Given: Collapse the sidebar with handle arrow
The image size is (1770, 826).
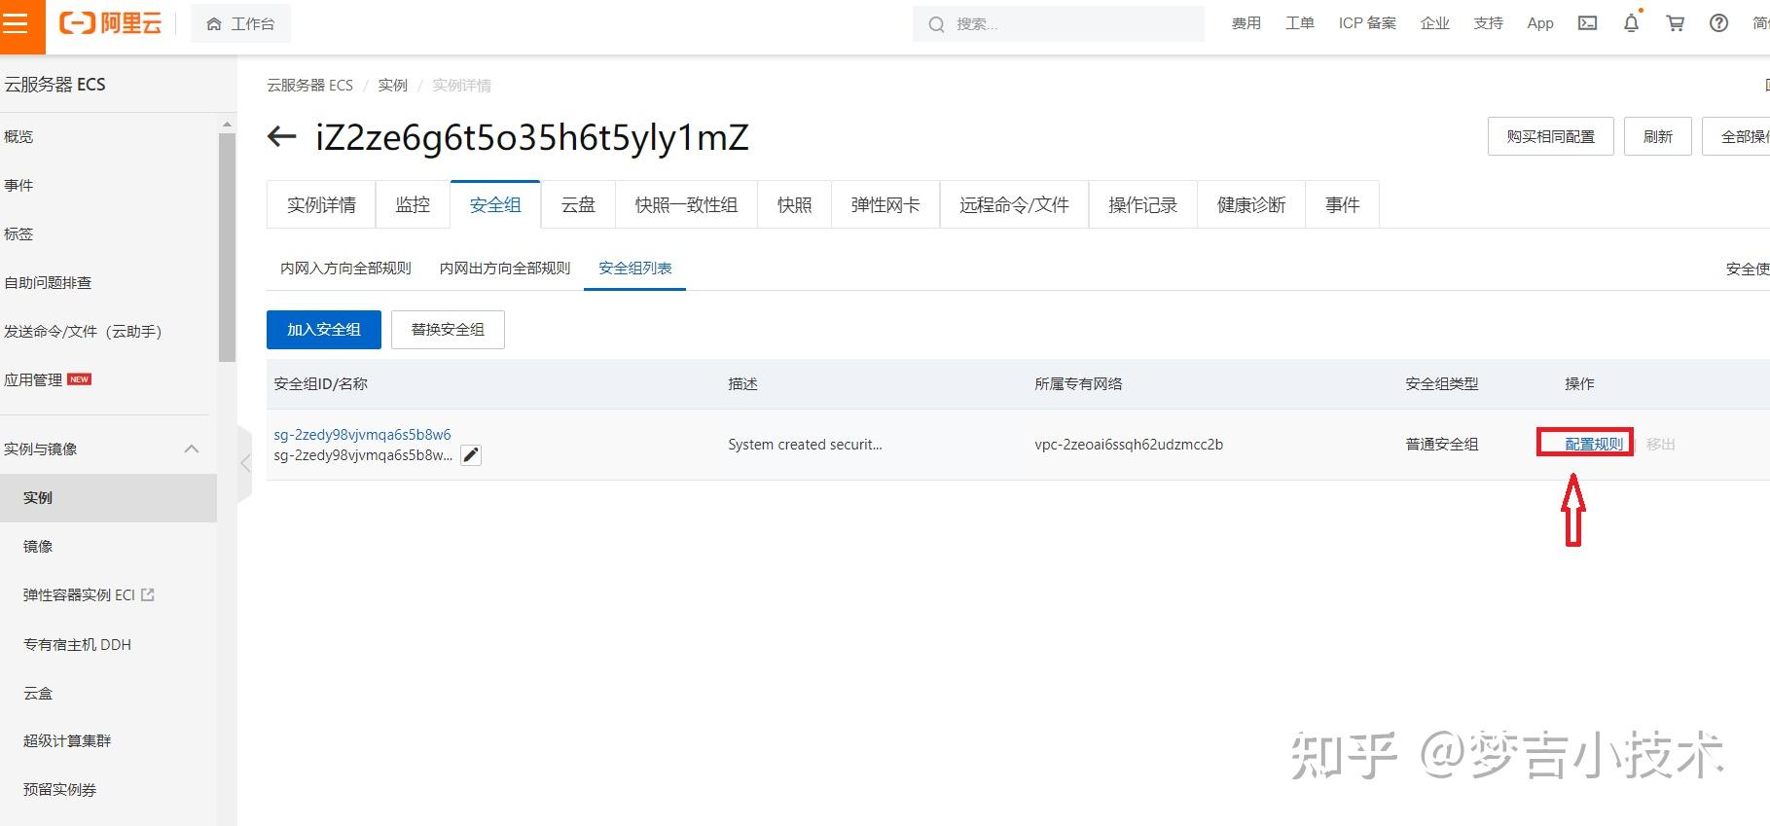Looking at the screenshot, I should [x=245, y=464].
